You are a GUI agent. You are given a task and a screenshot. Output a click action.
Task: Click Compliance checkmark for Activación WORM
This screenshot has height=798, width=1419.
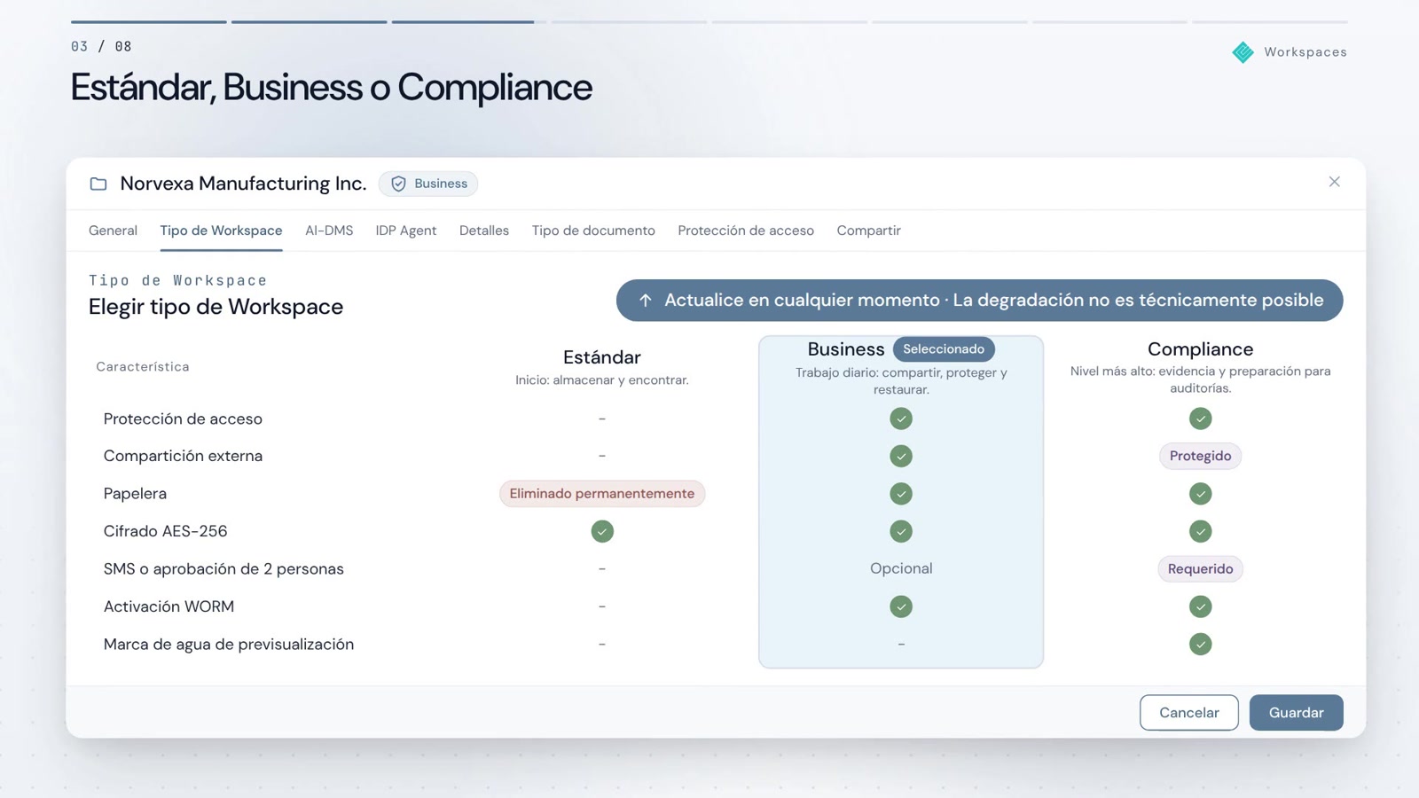point(1200,606)
